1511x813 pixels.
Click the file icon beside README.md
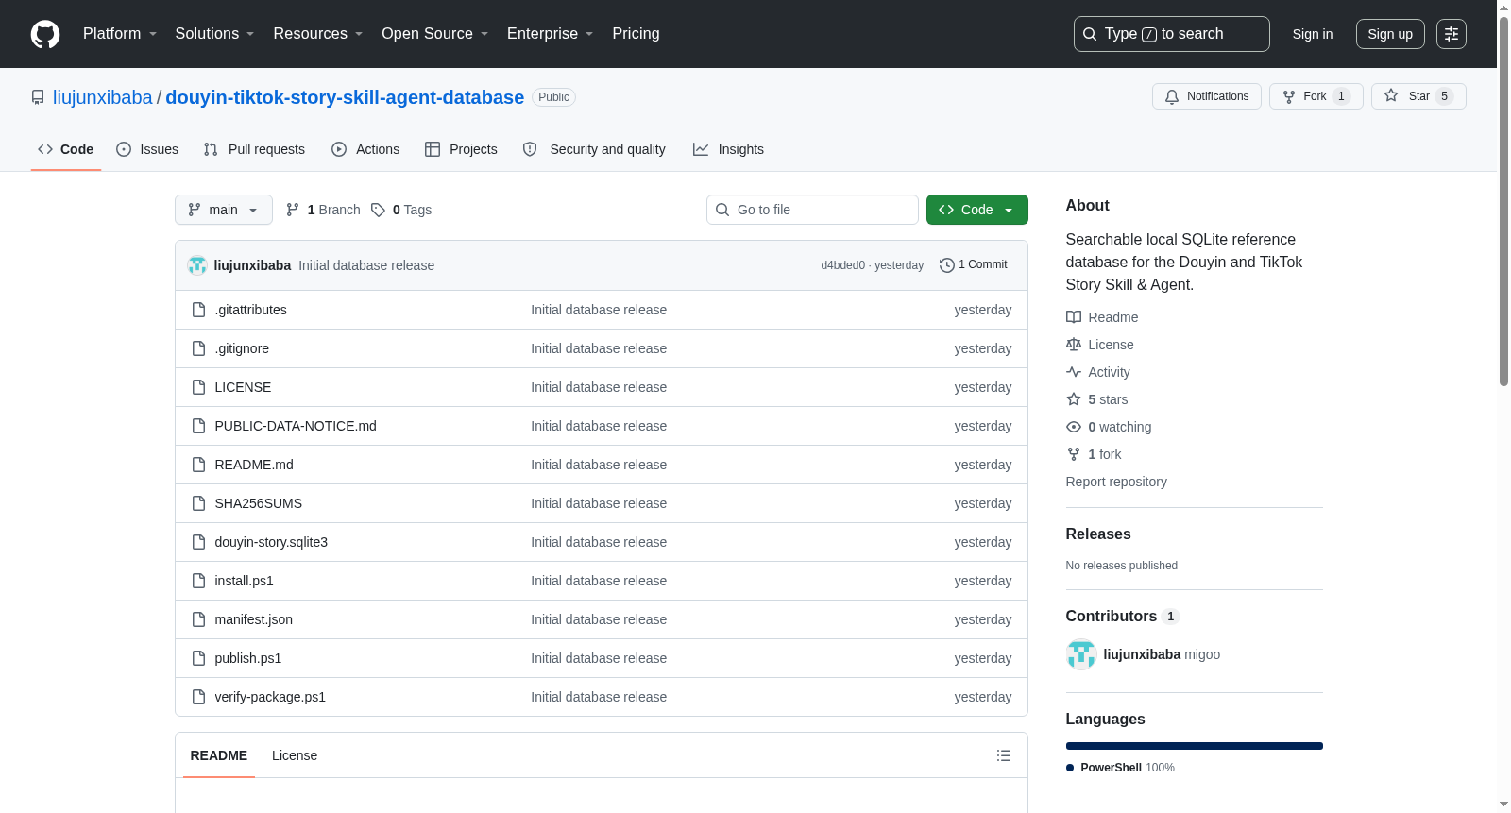pos(198,465)
